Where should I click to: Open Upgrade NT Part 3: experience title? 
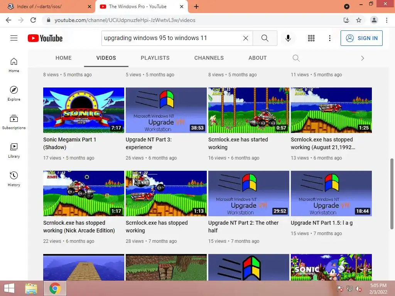coord(149,143)
